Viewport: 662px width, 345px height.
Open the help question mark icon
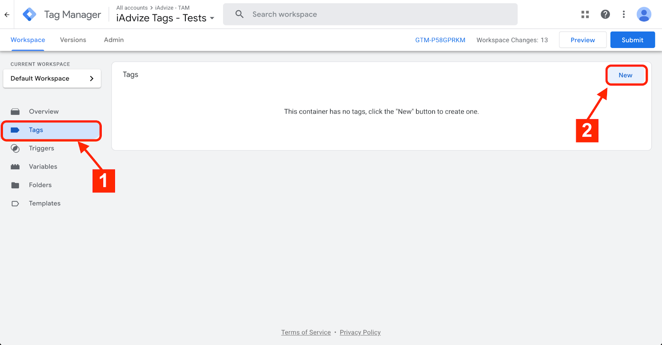pos(605,14)
